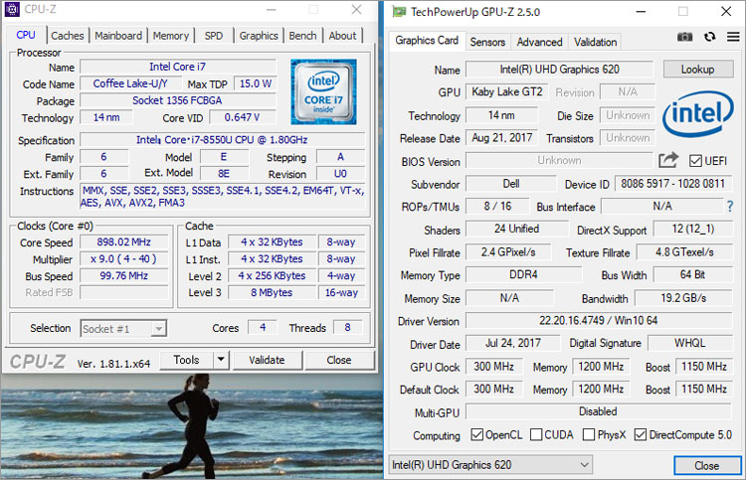The image size is (746, 480).
Task: Open the Advanced tab in GPU-Z
Action: coord(539,42)
